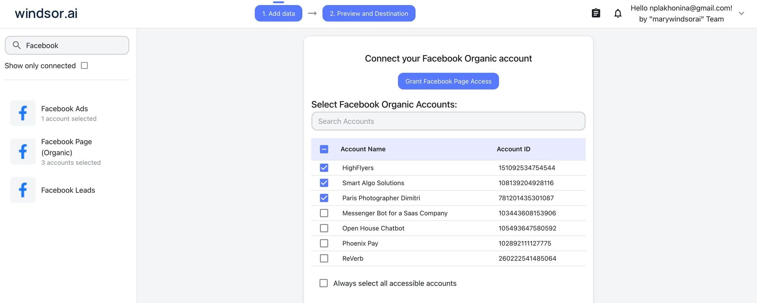Click the windsor.ai logo

[x=46, y=13]
